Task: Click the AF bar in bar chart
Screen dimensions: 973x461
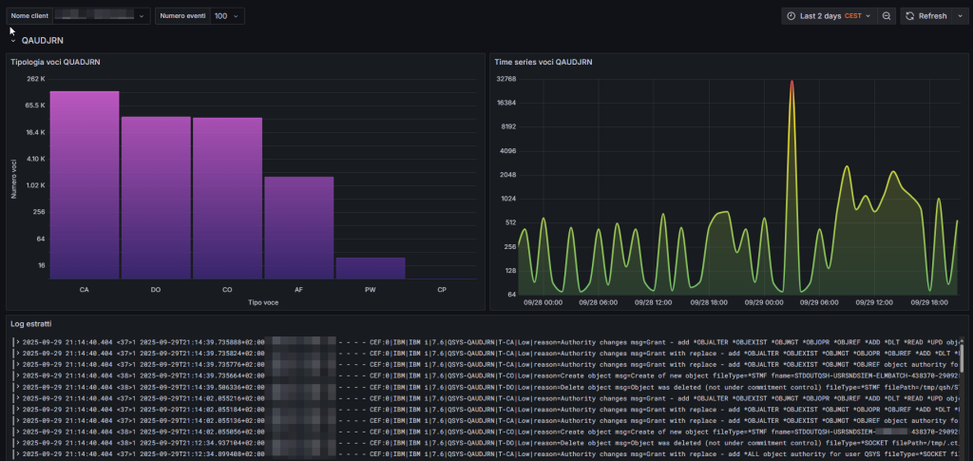Action: pos(298,228)
